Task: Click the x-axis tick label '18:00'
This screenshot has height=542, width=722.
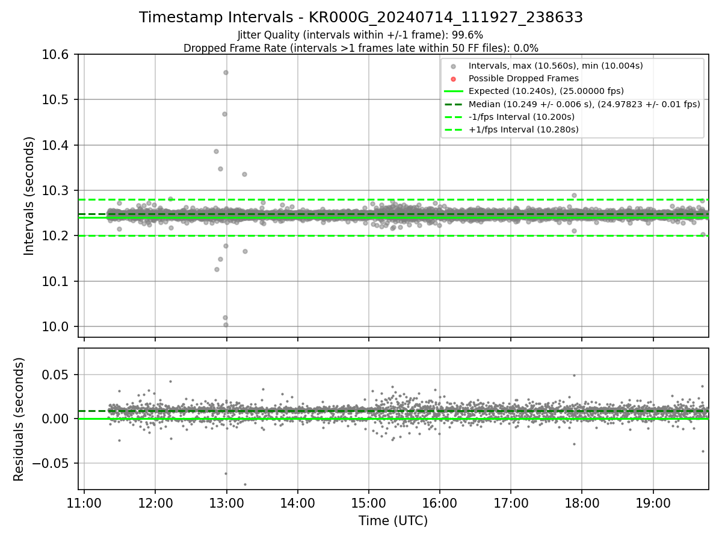Action: click(582, 503)
